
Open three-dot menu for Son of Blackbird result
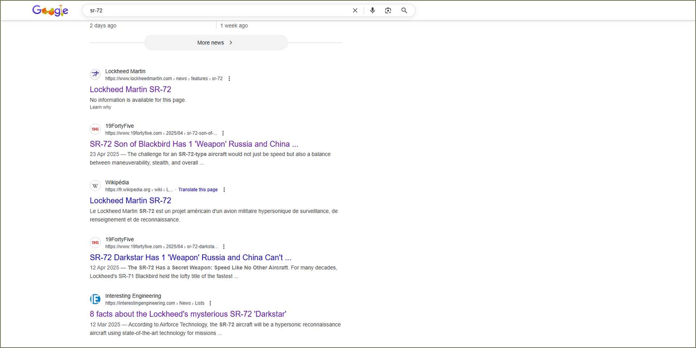click(x=223, y=133)
